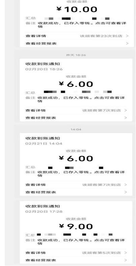Select the ¥10.00 received amount

(x=77, y=9)
